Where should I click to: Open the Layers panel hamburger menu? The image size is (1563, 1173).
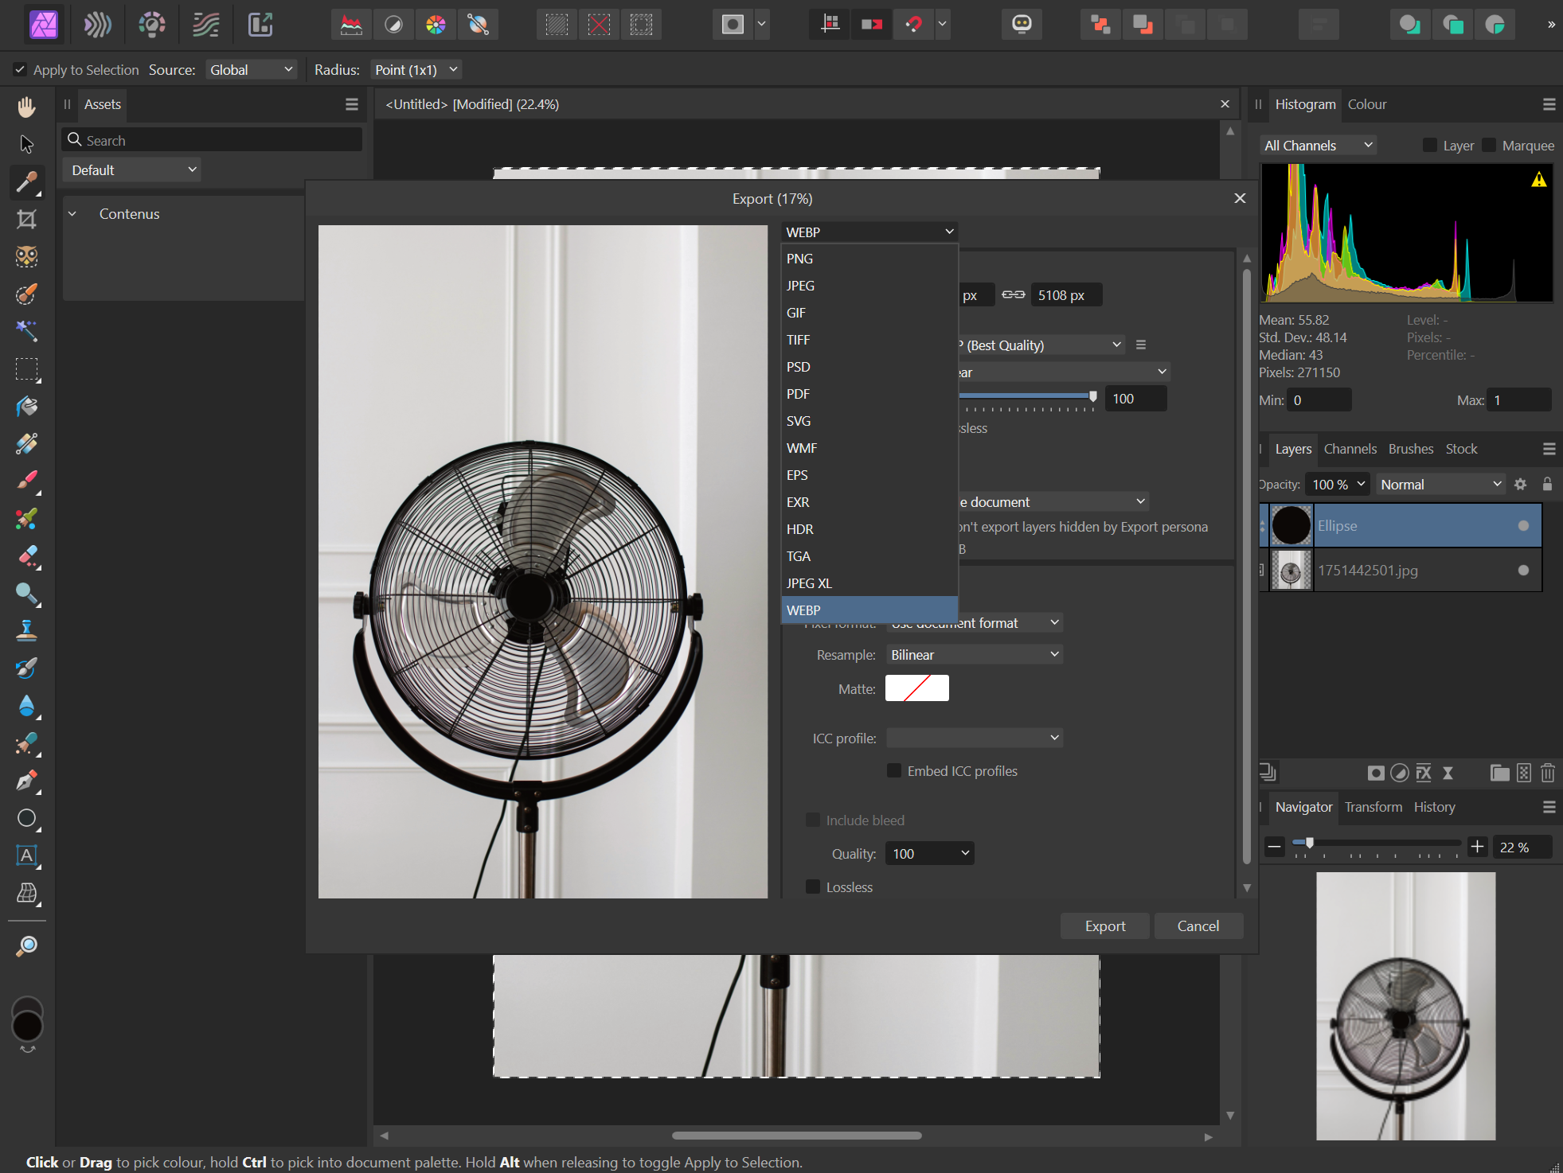[x=1549, y=449]
